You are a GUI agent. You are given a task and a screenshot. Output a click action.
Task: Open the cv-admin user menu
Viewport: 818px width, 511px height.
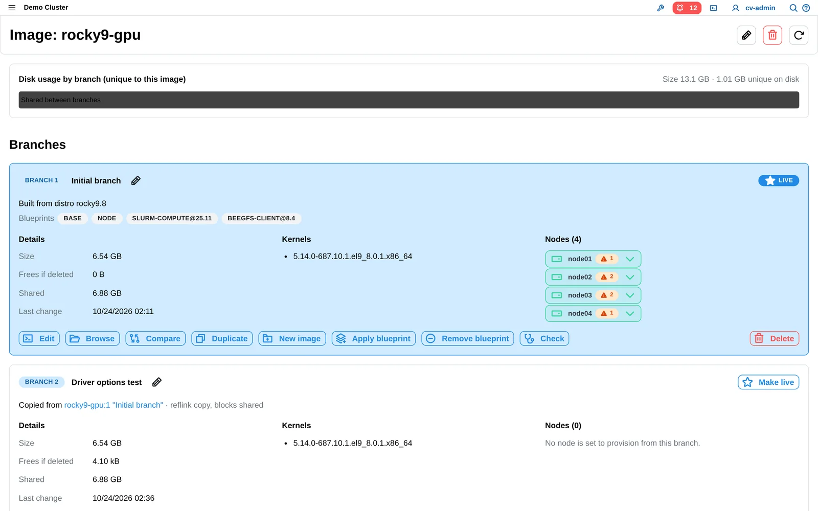click(x=754, y=8)
